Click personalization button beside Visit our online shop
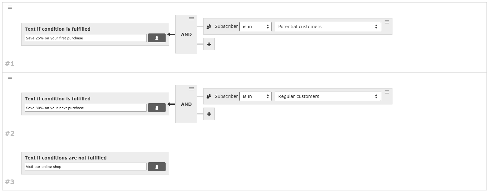 [x=157, y=167]
